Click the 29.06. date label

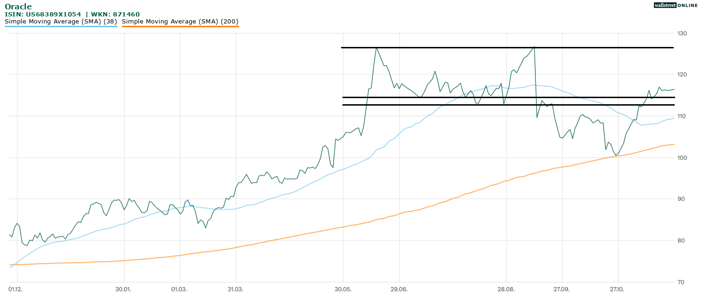coord(398,289)
